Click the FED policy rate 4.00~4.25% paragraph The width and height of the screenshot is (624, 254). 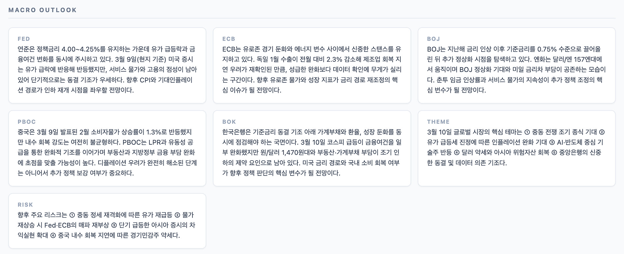[107, 69]
